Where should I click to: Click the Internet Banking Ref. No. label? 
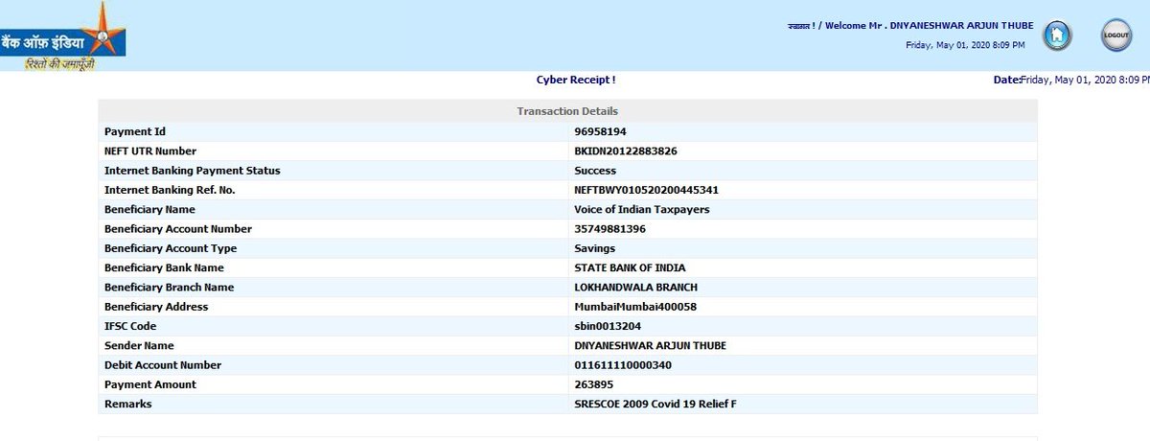point(170,190)
